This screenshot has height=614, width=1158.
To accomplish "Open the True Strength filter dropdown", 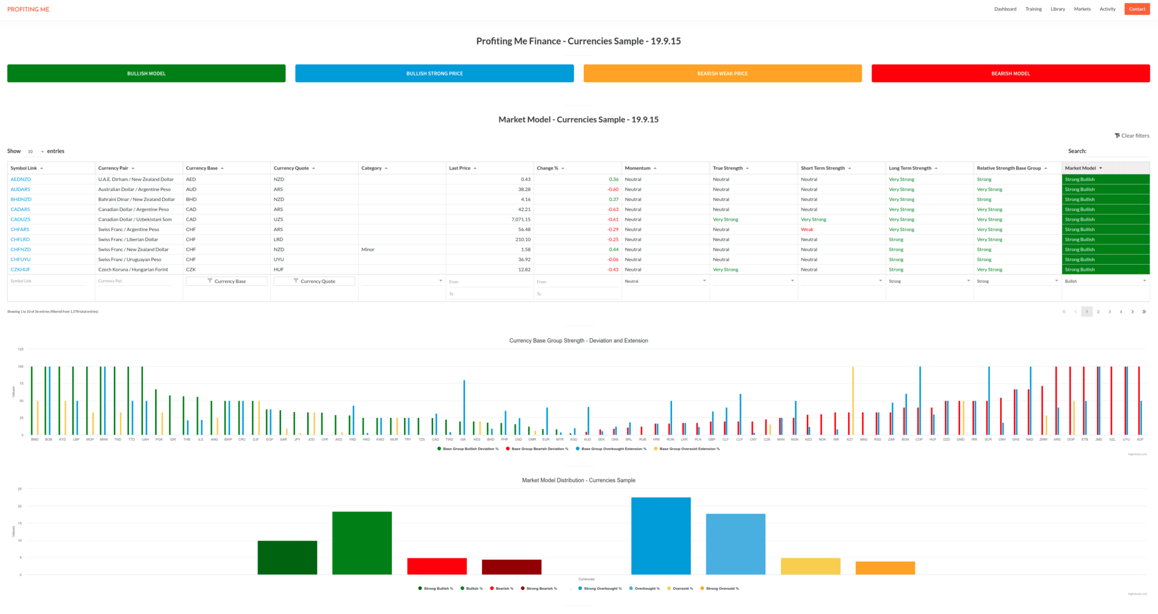I will click(x=753, y=281).
